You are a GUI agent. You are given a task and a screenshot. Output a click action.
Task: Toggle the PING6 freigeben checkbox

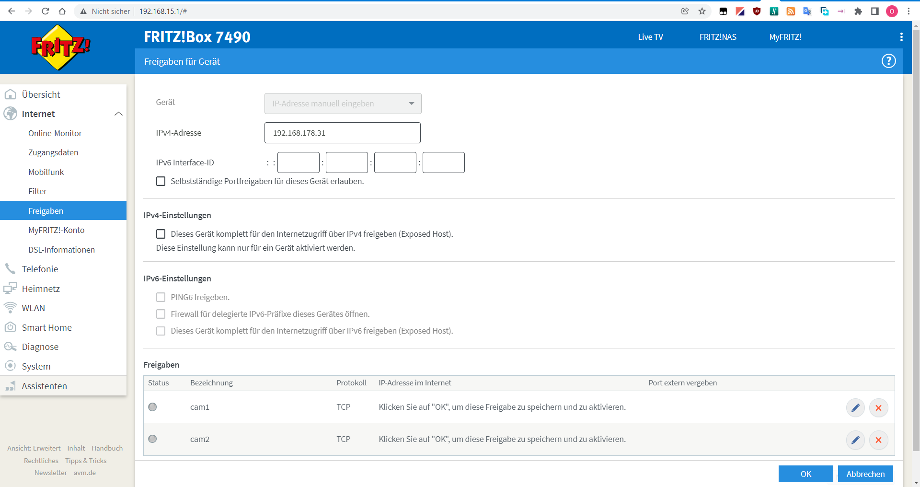(x=161, y=297)
